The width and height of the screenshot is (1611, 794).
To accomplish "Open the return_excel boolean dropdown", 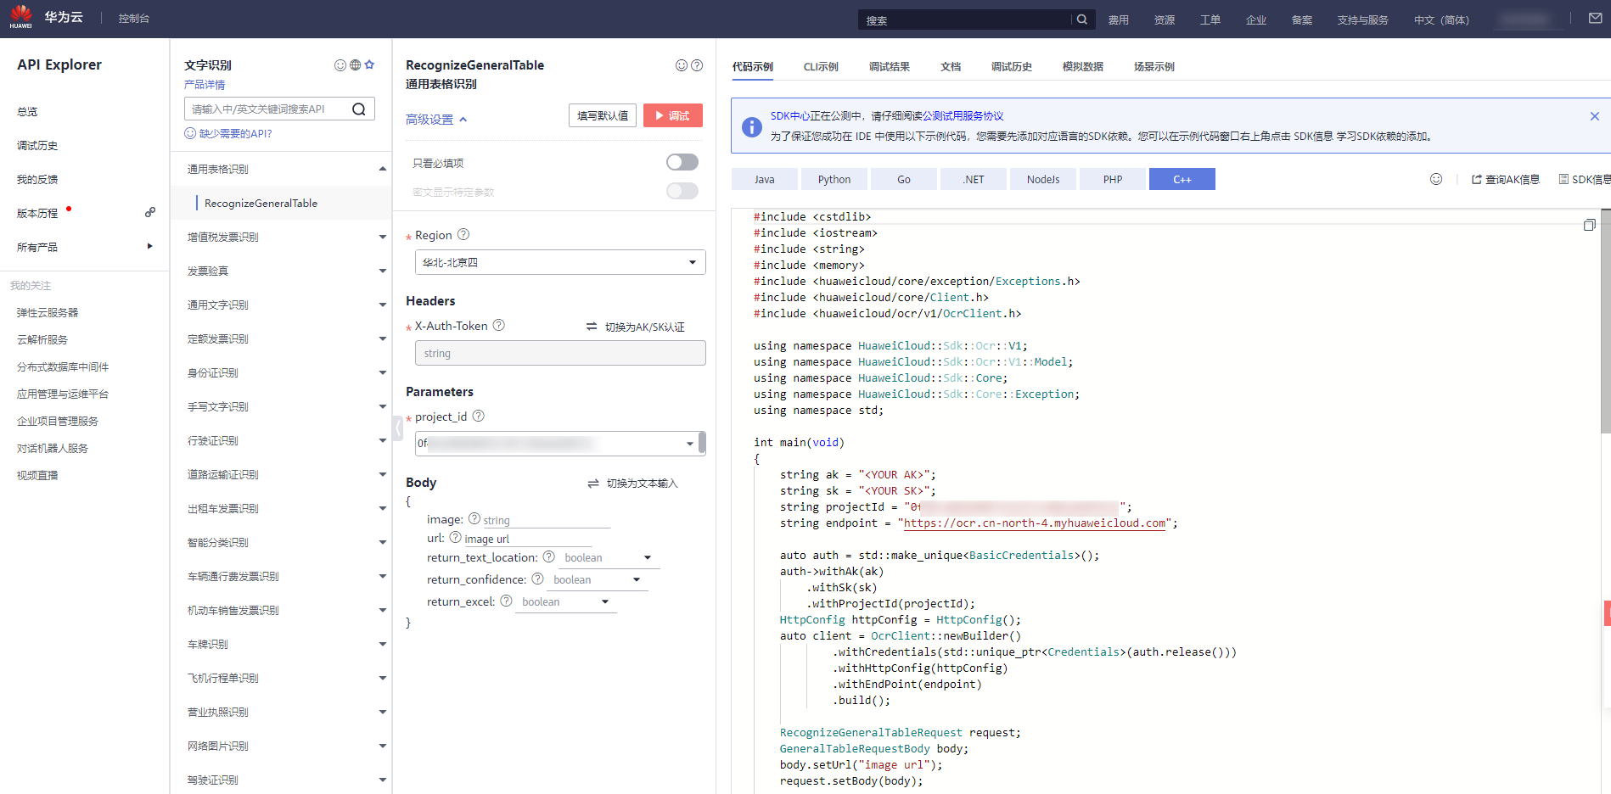I will coord(566,602).
